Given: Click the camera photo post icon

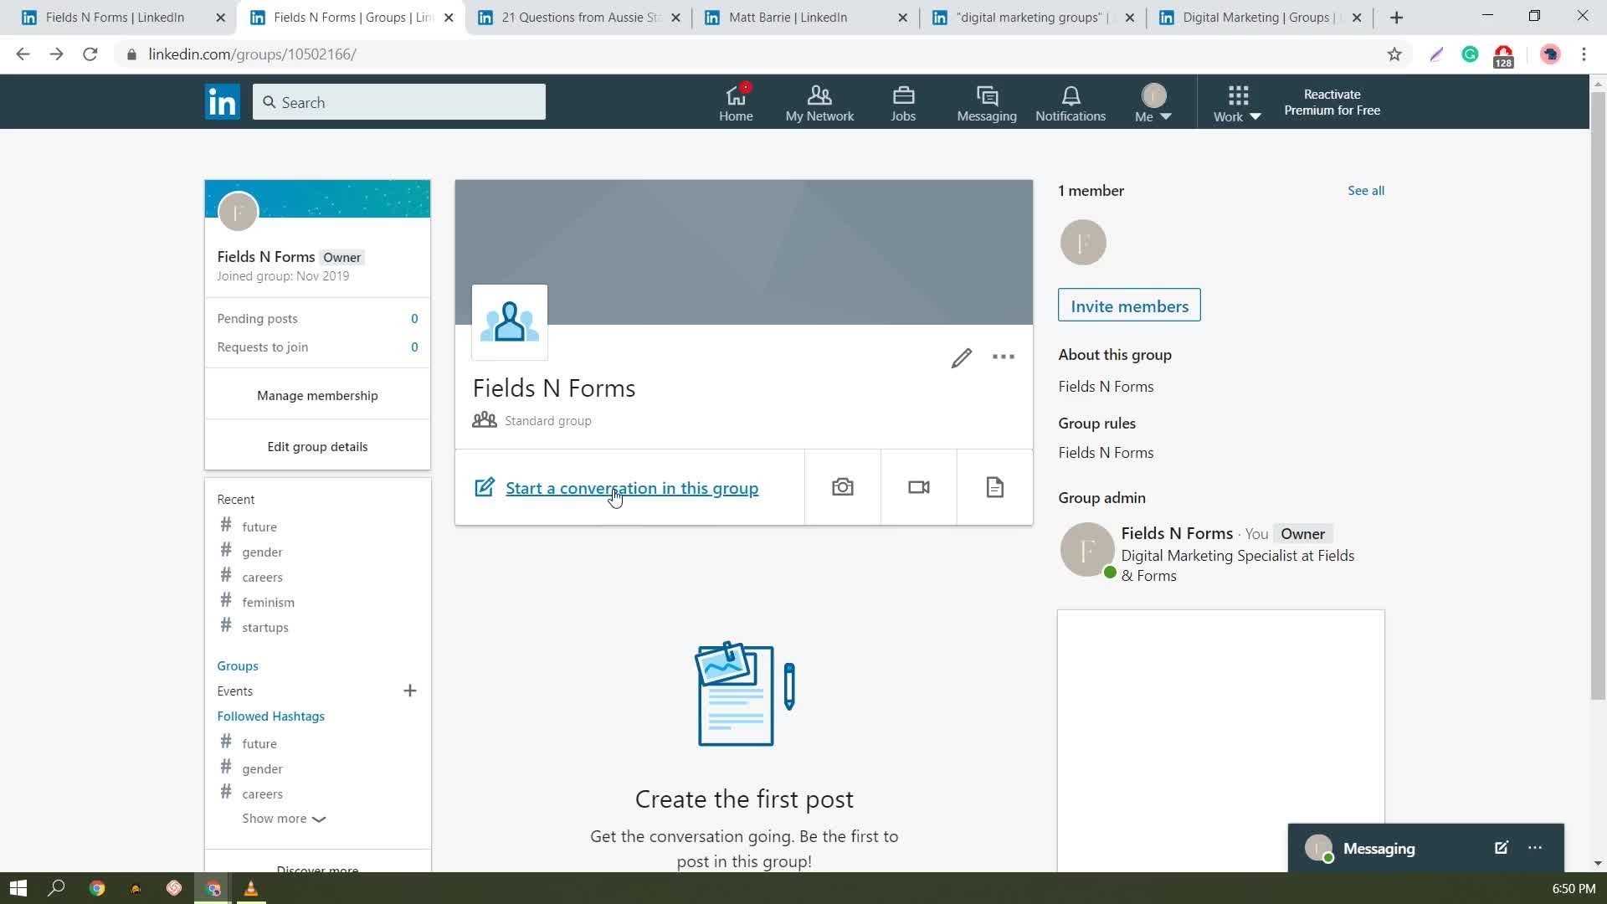Looking at the screenshot, I should (x=842, y=487).
